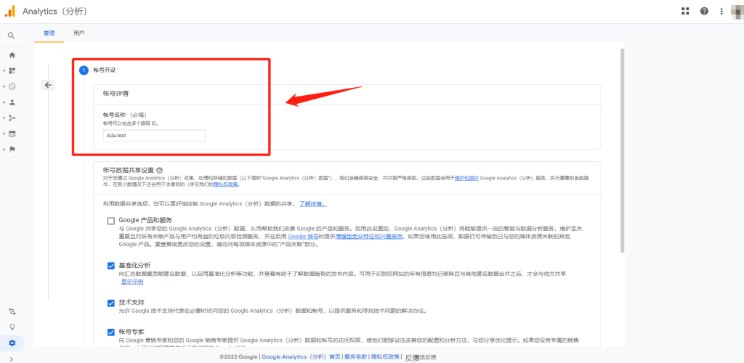
Task: Open the search icon in the sidebar
Action: [12, 36]
